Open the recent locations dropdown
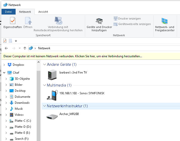Screen dimensions: 180x141 point(20,48)
